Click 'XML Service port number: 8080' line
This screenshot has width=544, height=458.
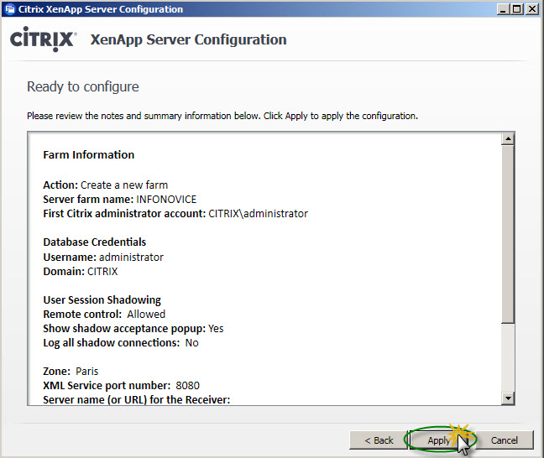click(x=122, y=386)
